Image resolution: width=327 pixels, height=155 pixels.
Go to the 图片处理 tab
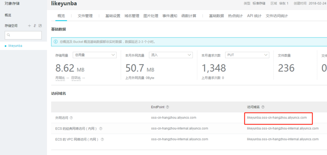click(151, 16)
